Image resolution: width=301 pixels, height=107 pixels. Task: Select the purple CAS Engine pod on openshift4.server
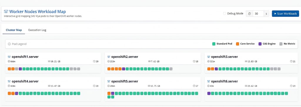16,94
